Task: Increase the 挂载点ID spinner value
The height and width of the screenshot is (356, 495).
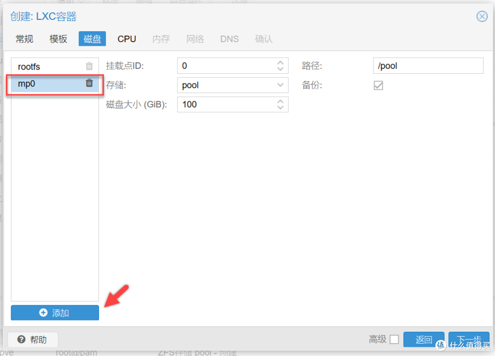Action: [280, 63]
